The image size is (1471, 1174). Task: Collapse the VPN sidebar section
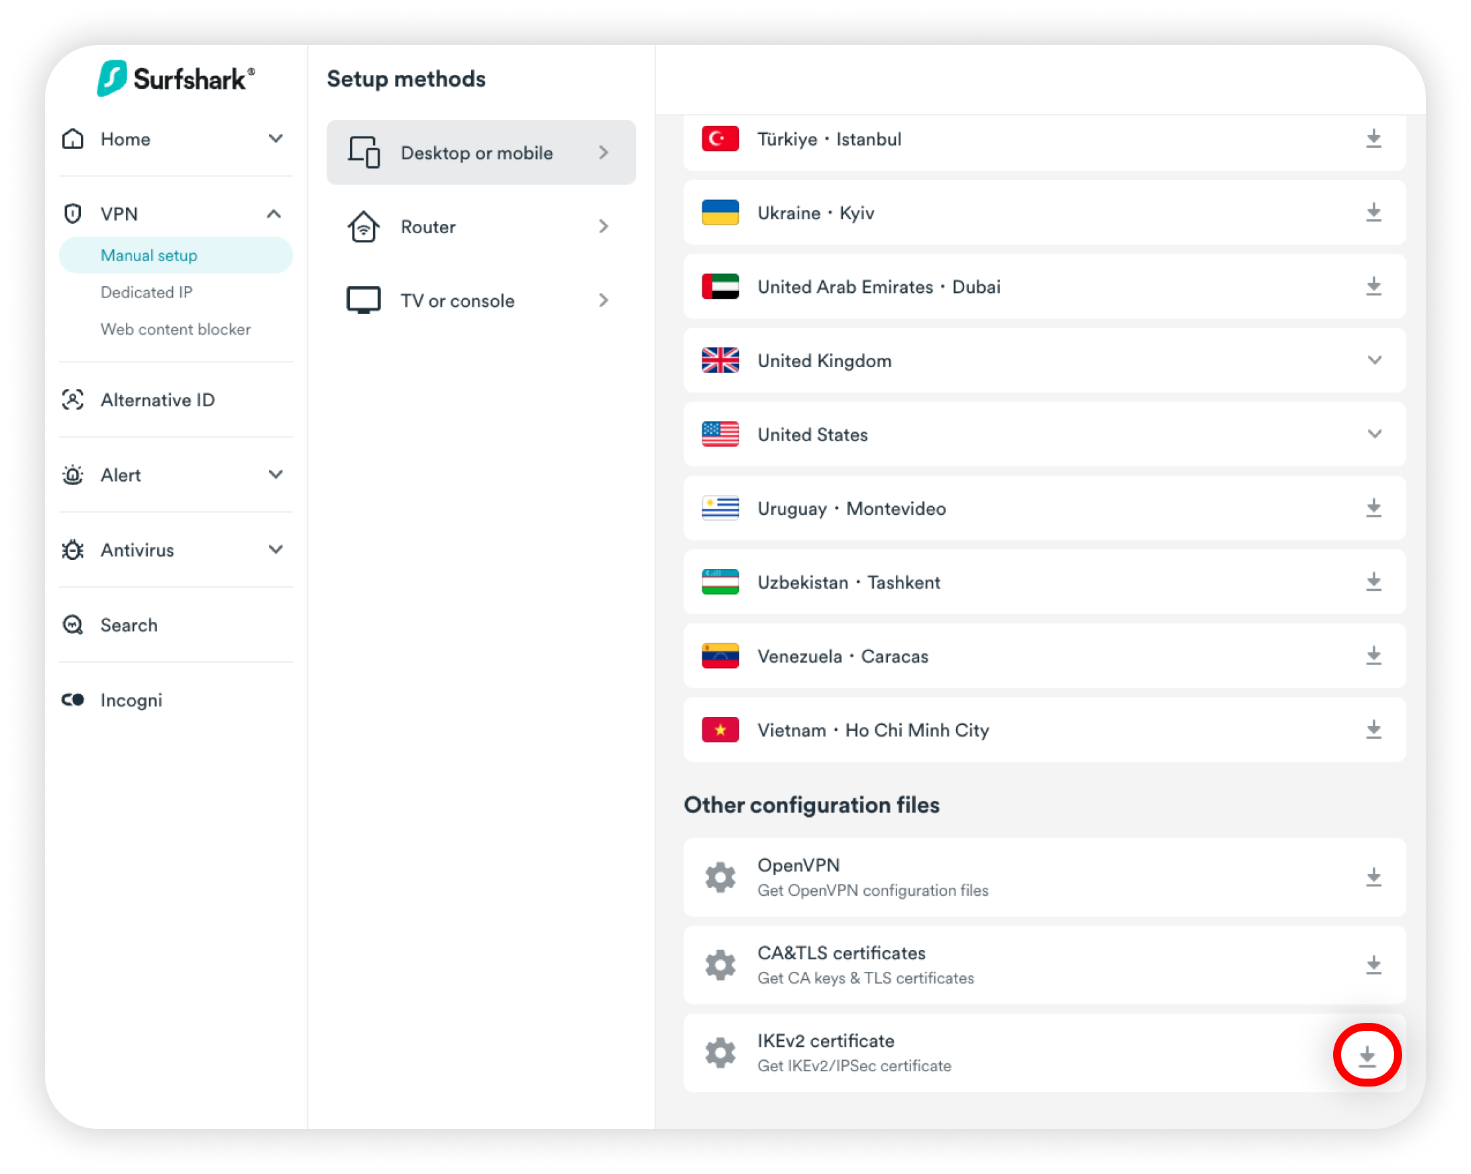click(x=274, y=214)
